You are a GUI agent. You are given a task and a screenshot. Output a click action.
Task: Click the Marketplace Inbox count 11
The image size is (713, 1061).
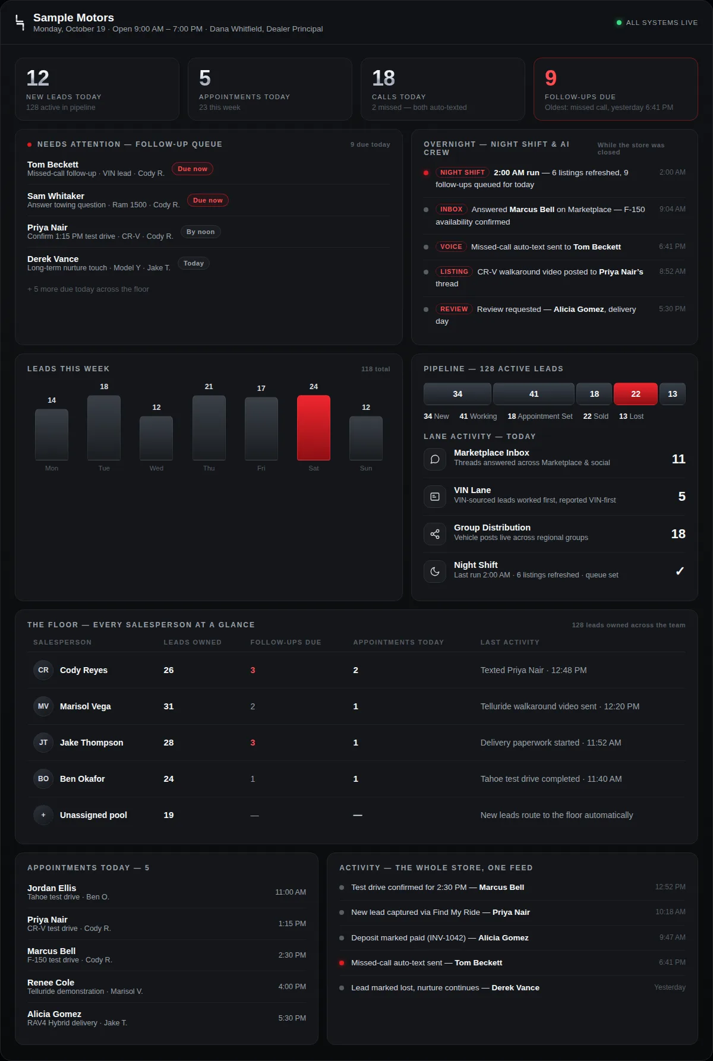click(x=679, y=459)
